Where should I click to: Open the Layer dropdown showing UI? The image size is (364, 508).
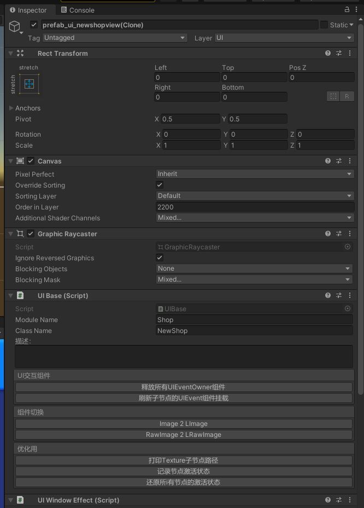(x=284, y=38)
